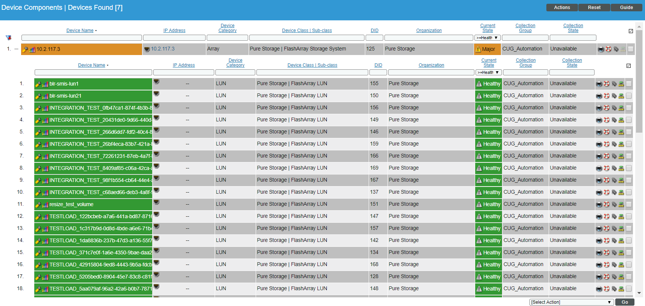645x306 pixels.
Task: Collapse the 10.2.117.3 component tree
Action: (16, 49)
